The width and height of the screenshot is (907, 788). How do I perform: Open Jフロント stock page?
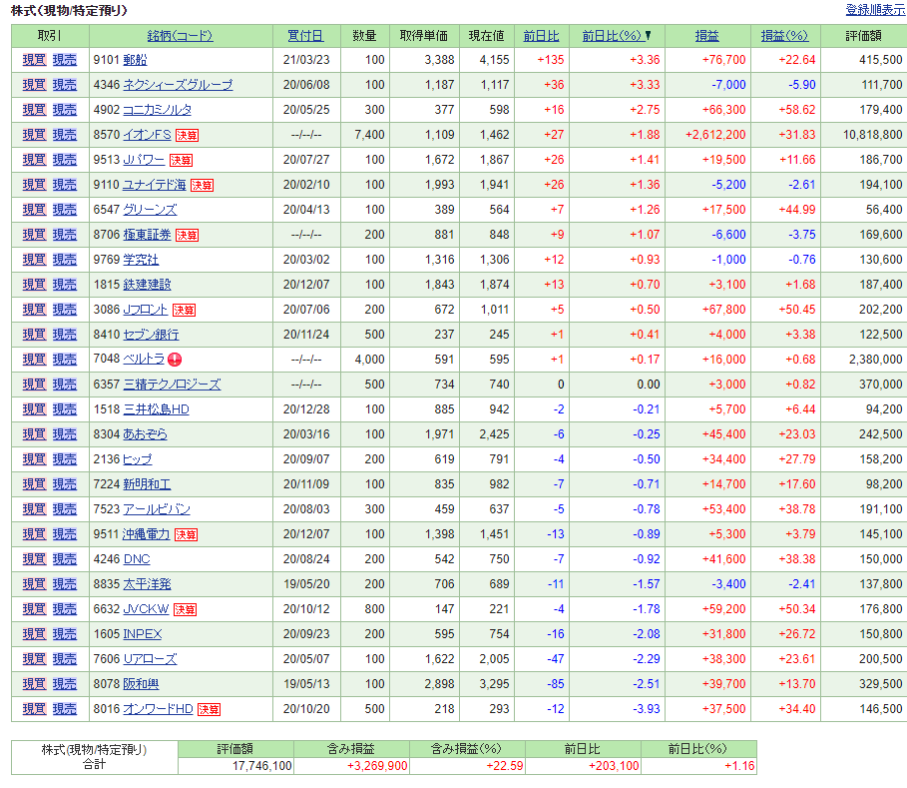click(146, 310)
